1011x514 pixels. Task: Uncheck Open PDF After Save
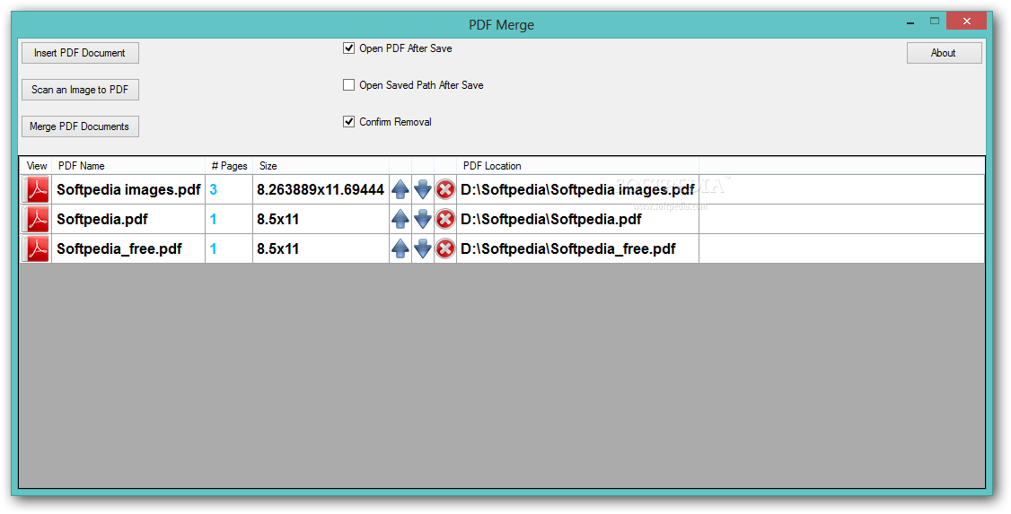pyautogui.click(x=348, y=48)
